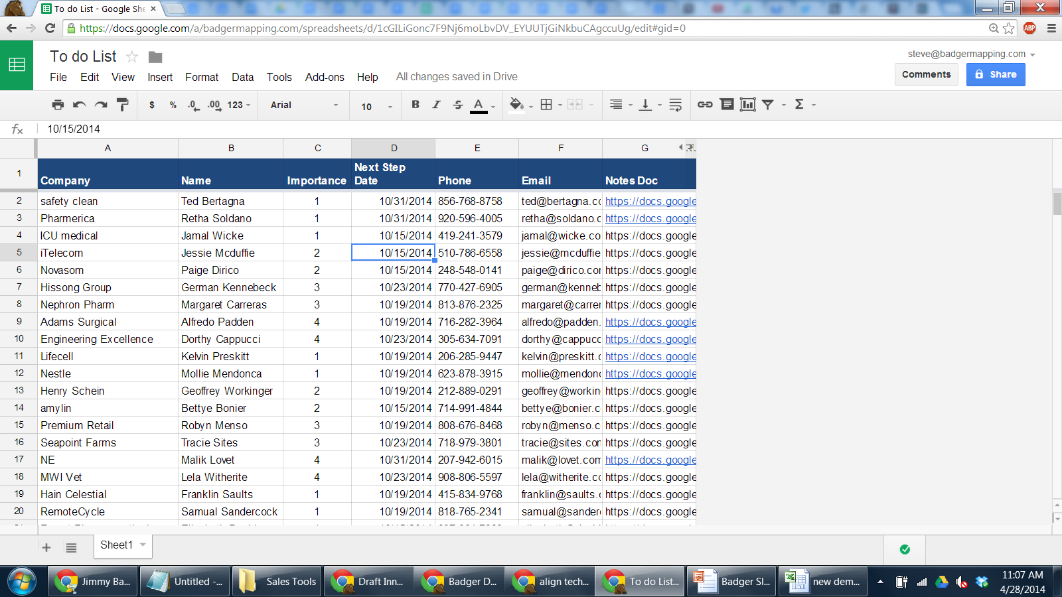1062x597 pixels.
Task: Click the Google Sheets home icon
Action: [x=17, y=65]
